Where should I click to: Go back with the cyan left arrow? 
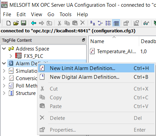tap(34, 23)
